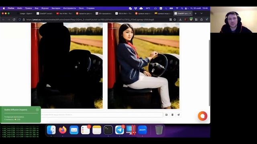The height and width of the screenshot is (144, 257).
Task: Open the Окно menu
Action: pos(81,8)
